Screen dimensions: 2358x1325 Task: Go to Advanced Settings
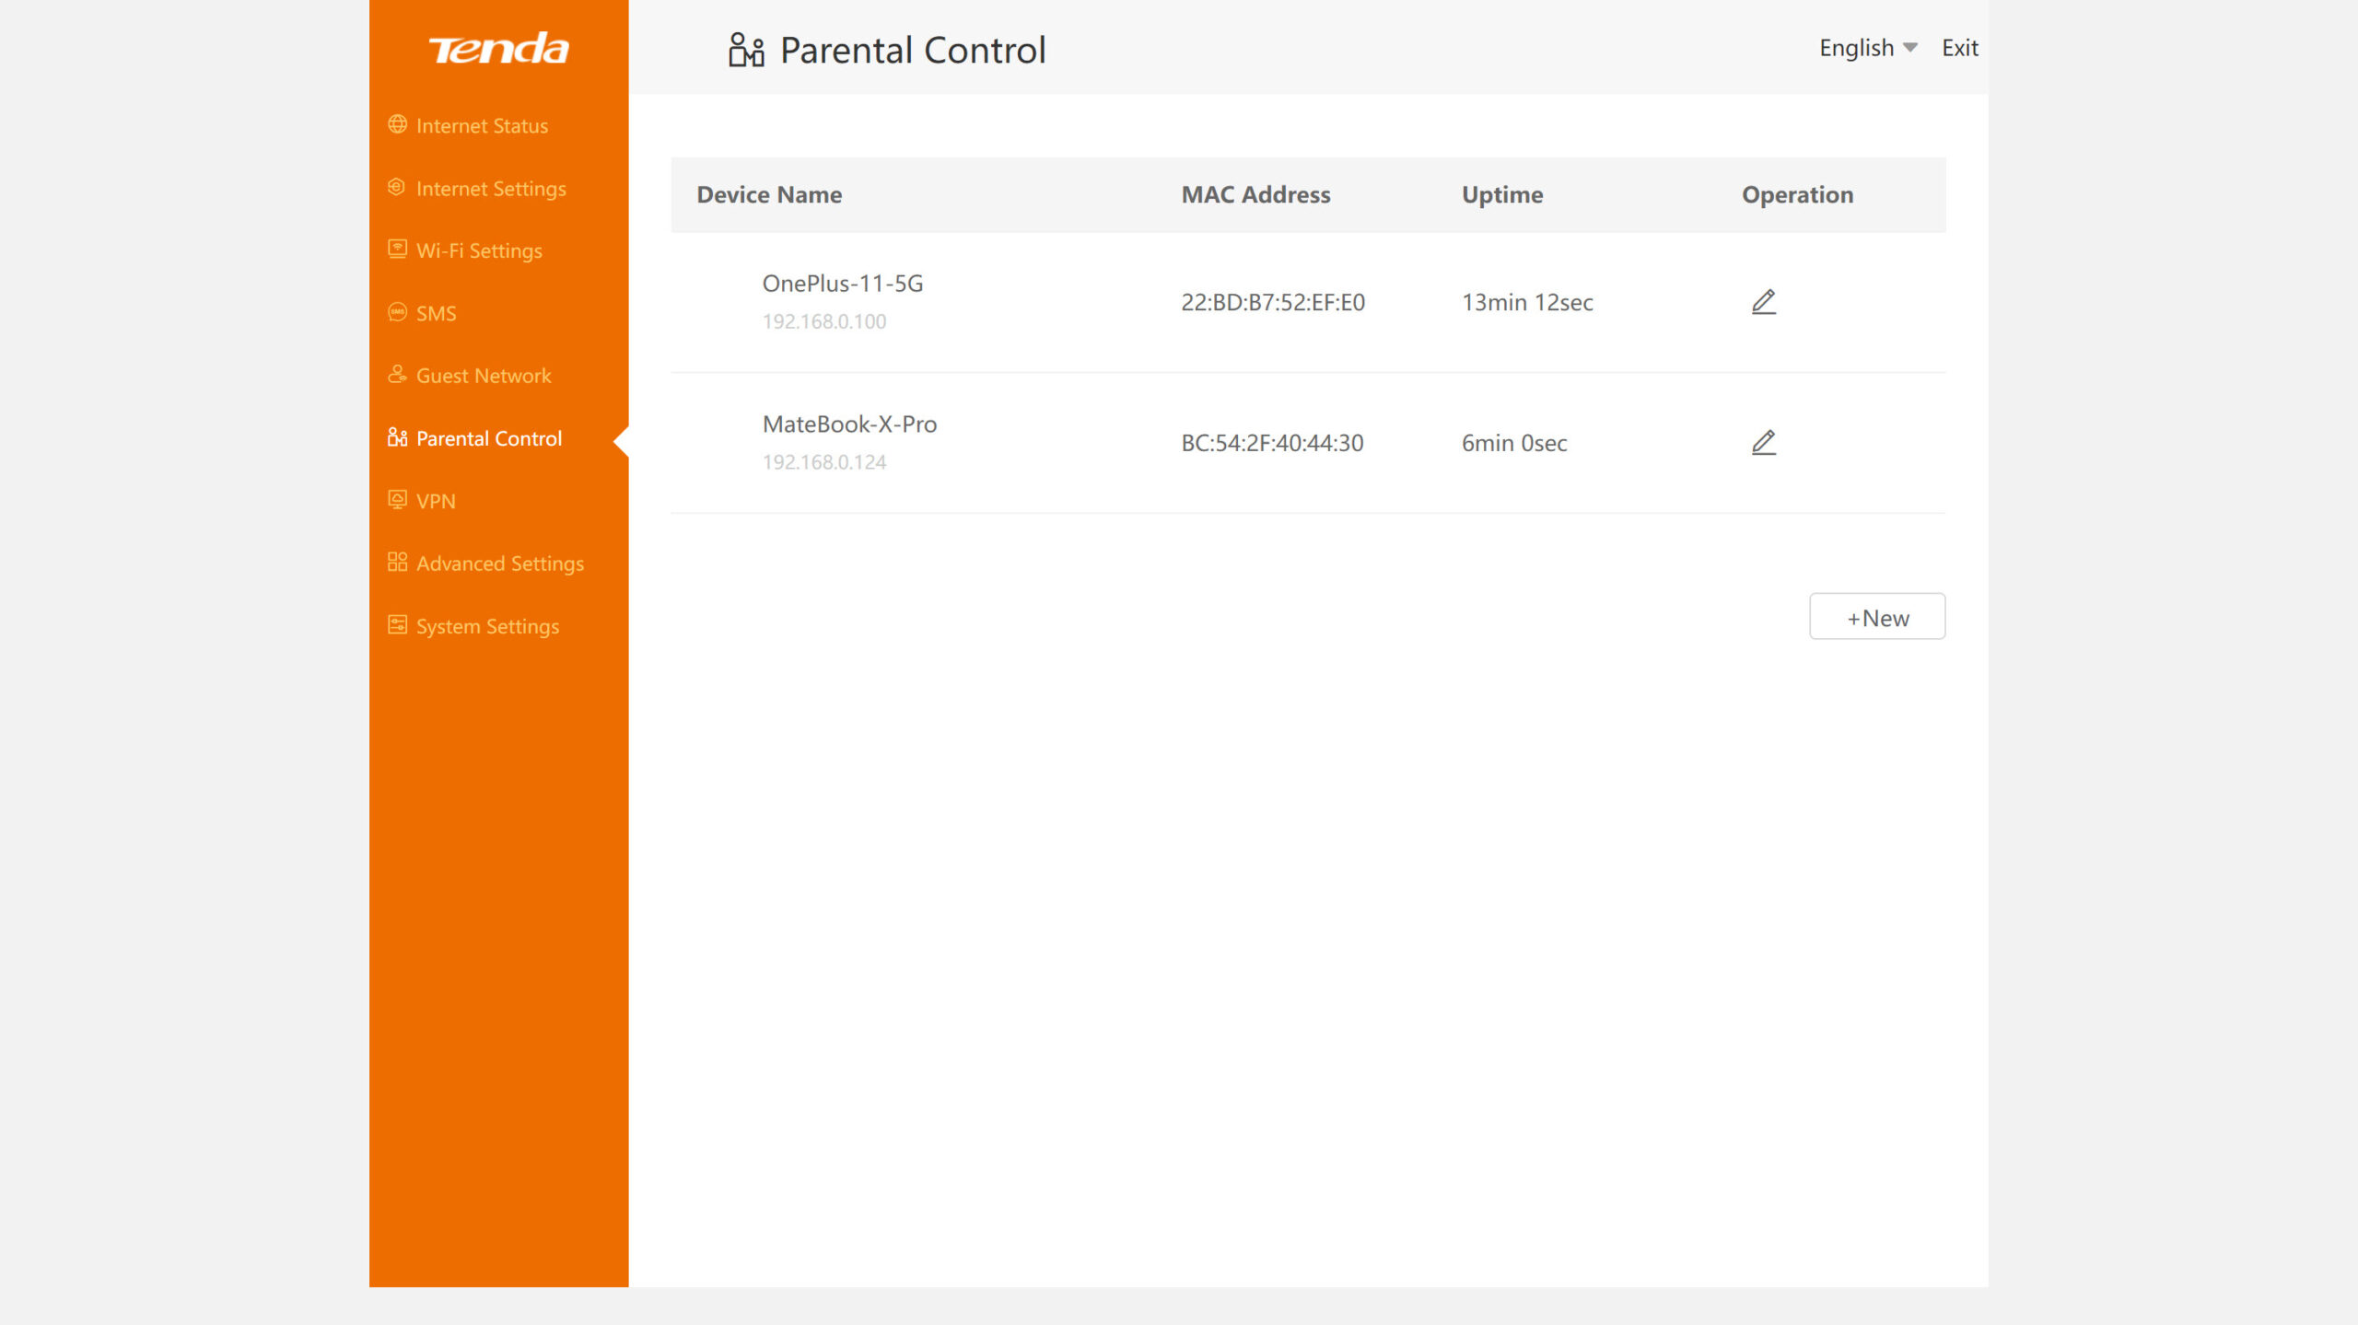coord(498,564)
